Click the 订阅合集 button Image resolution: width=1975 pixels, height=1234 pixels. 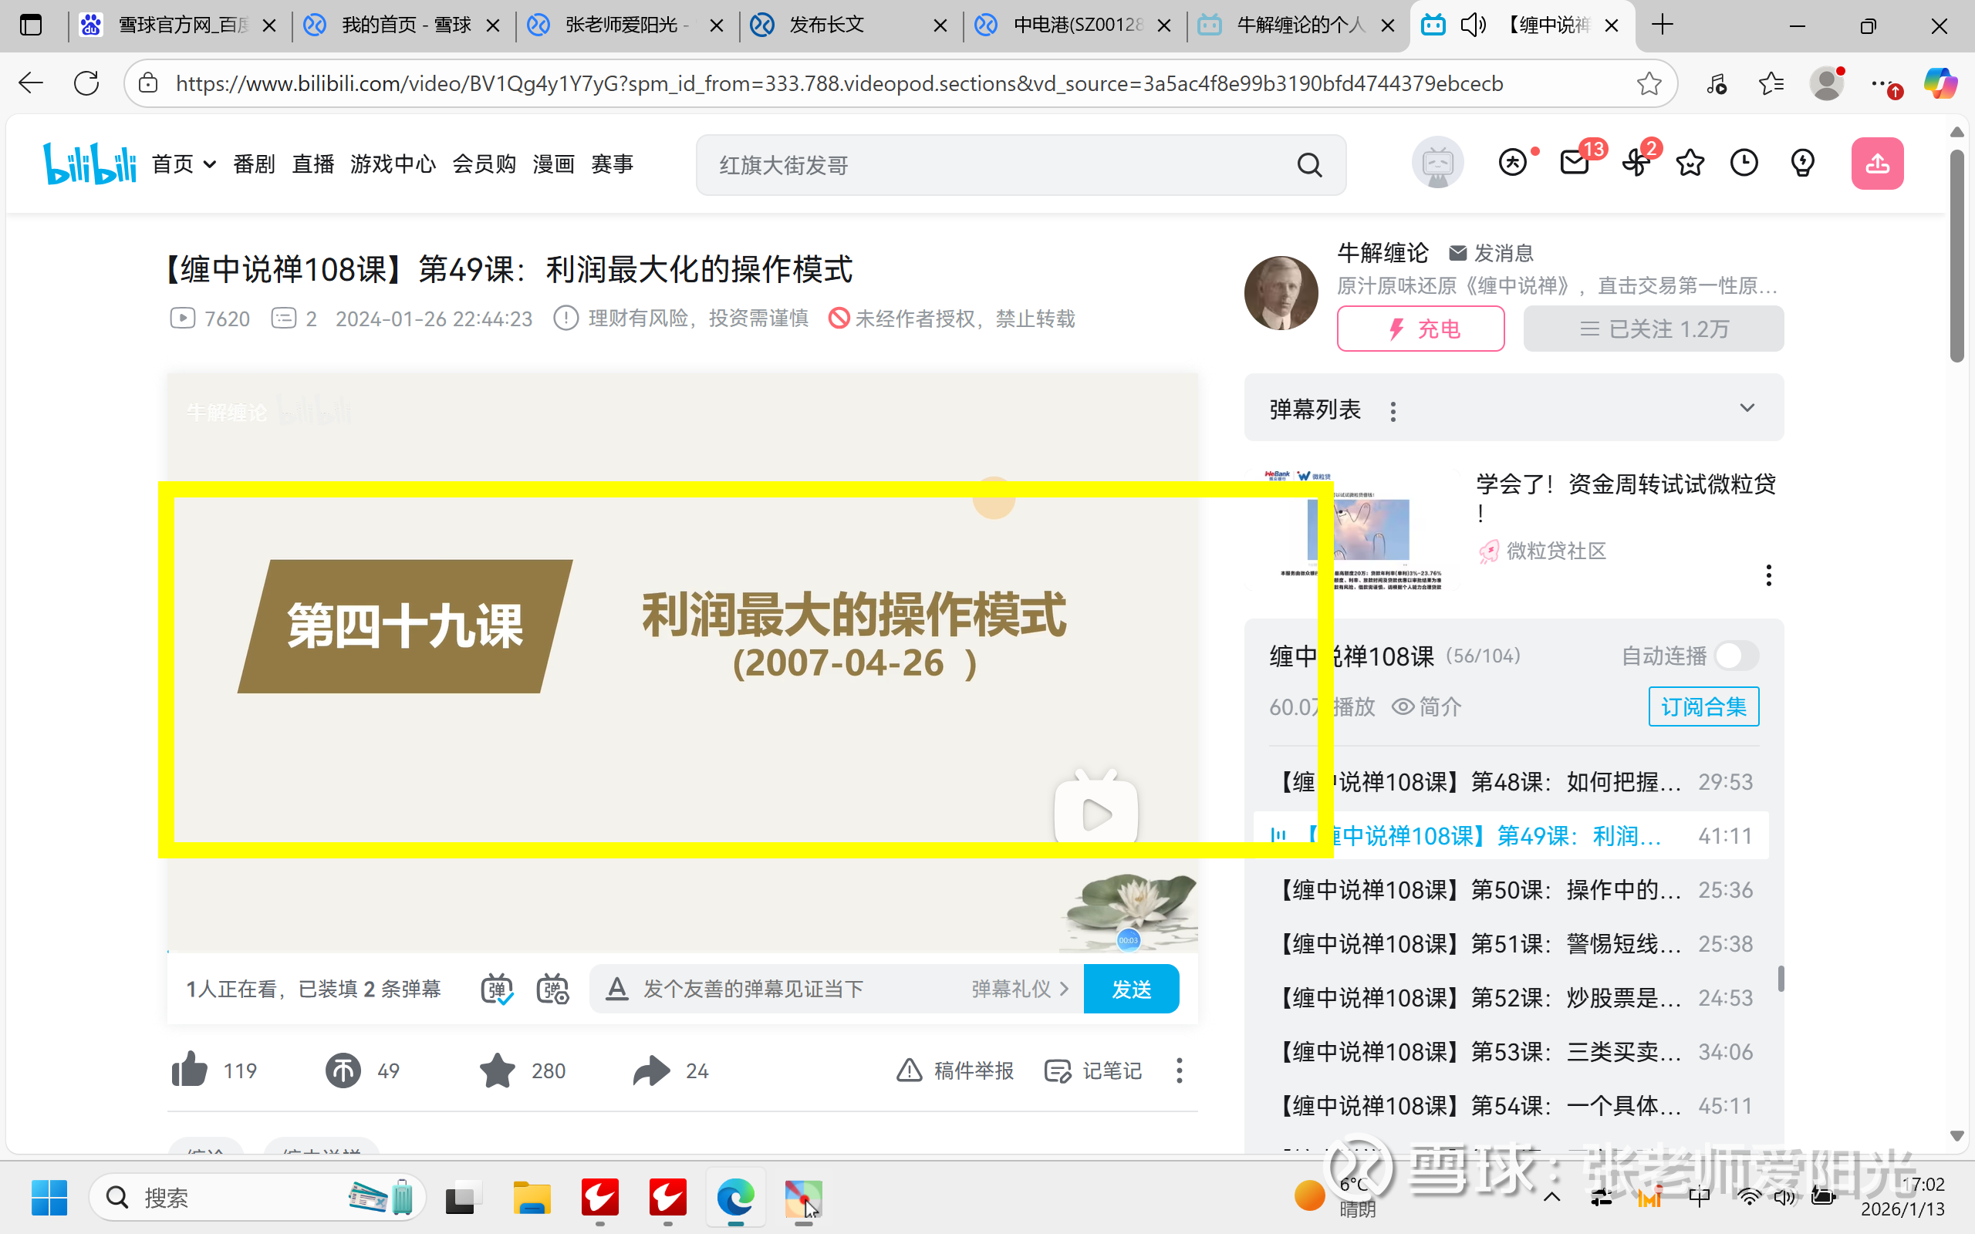pyautogui.click(x=1703, y=706)
